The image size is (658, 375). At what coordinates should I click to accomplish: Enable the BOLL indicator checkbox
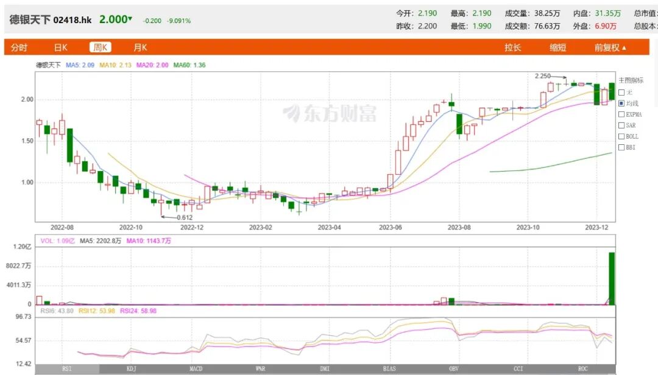pyautogui.click(x=621, y=136)
